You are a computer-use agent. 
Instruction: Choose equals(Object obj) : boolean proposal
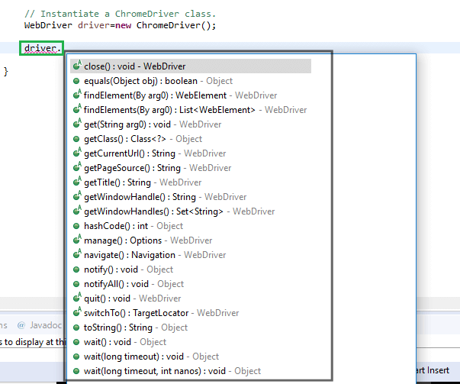click(191, 81)
